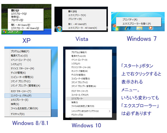Viewport: 167px width, 133px height.
Task: Choose デバイス マネージャー(M) in Windows 8 menu
Action: pyautogui.click(x=22, y=68)
